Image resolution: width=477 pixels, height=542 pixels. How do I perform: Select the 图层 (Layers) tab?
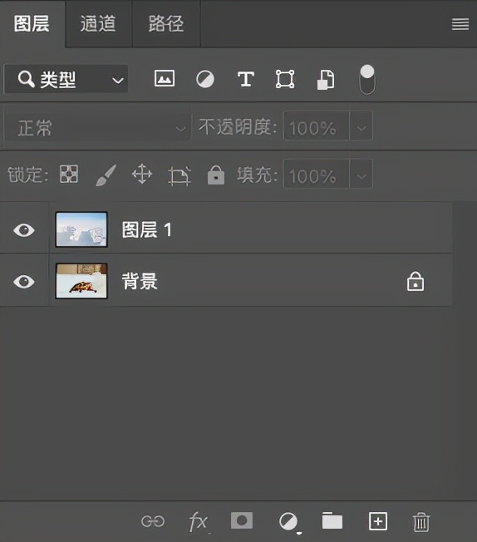coord(32,24)
